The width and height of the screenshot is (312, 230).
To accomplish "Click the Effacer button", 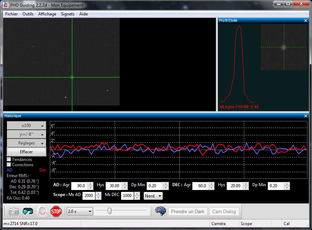I will tap(27, 152).
